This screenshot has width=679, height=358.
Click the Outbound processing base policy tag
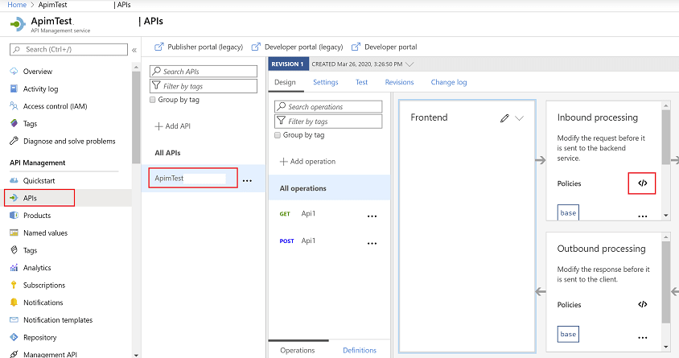coord(568,334)
